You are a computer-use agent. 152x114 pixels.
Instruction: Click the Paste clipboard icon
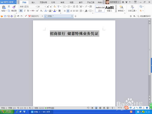4,7
